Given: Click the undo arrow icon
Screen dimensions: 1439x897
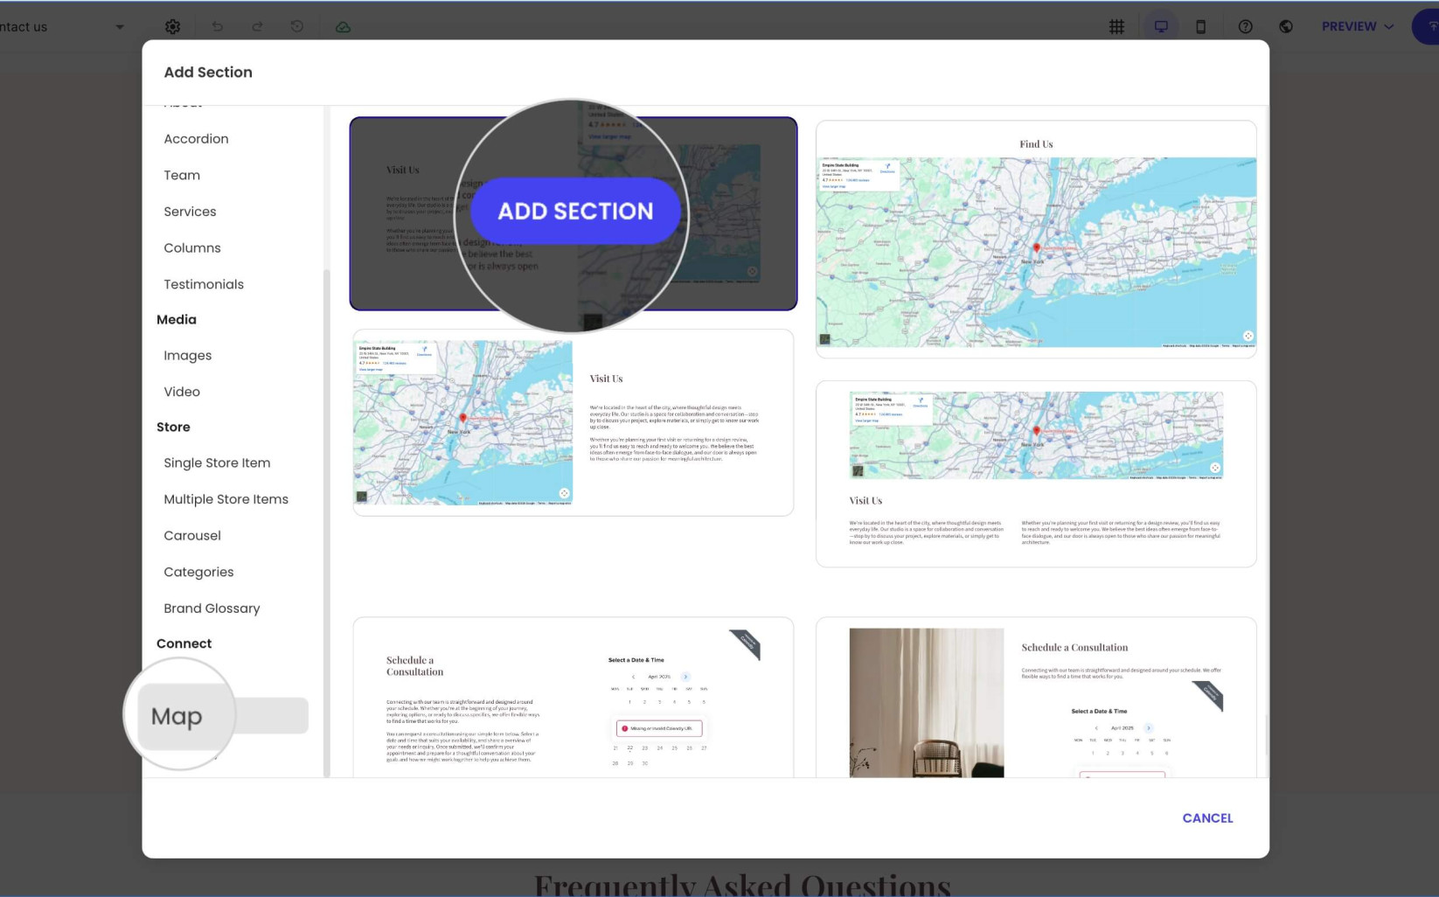Looking at the screenshot, I should click(217, 27).
